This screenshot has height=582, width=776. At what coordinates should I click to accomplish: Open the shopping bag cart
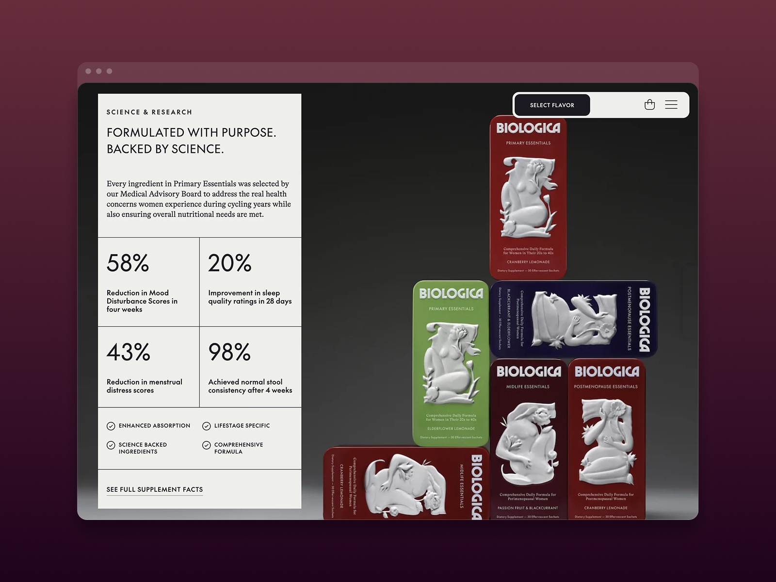650,105
